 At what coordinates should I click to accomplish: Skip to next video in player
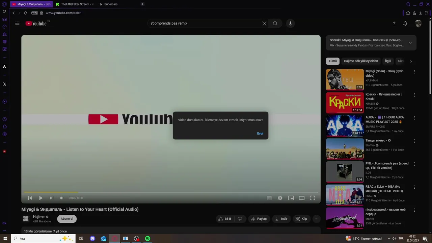click(51, 198)
